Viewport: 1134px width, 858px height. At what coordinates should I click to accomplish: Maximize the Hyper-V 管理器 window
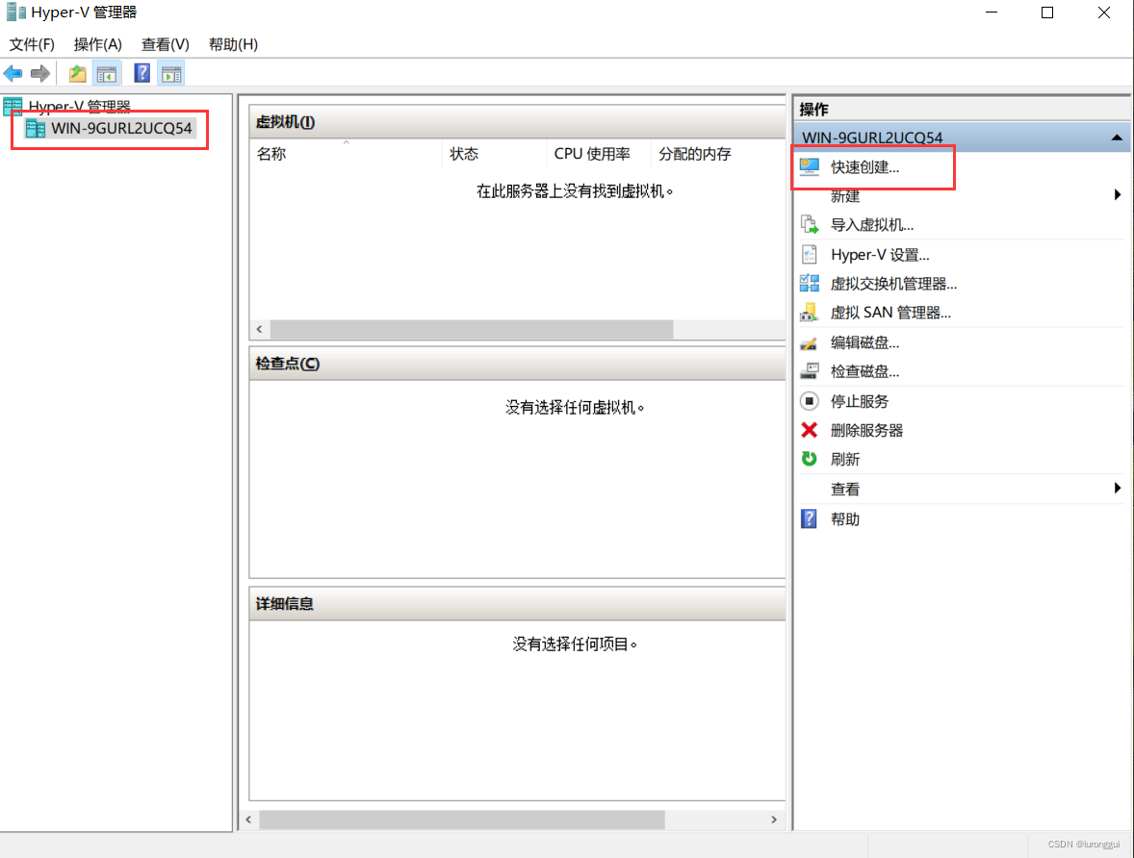point(1047,13)
